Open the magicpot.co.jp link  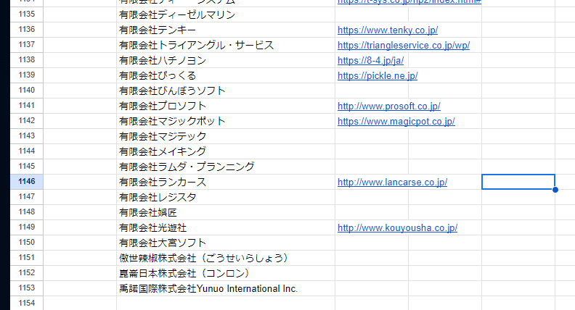click(x=396, y=122)
